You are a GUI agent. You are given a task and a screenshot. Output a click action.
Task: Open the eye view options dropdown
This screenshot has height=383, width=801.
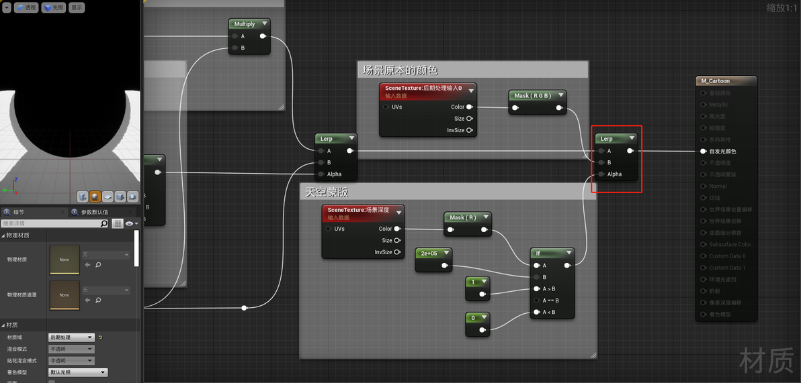[x=132, y=223]
